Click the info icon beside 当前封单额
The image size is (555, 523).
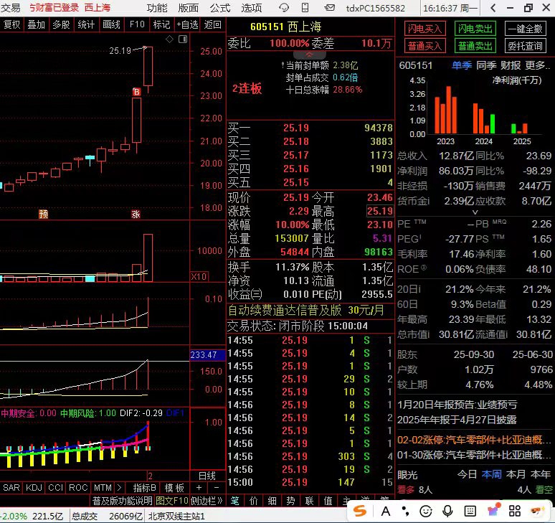[283, 65]
